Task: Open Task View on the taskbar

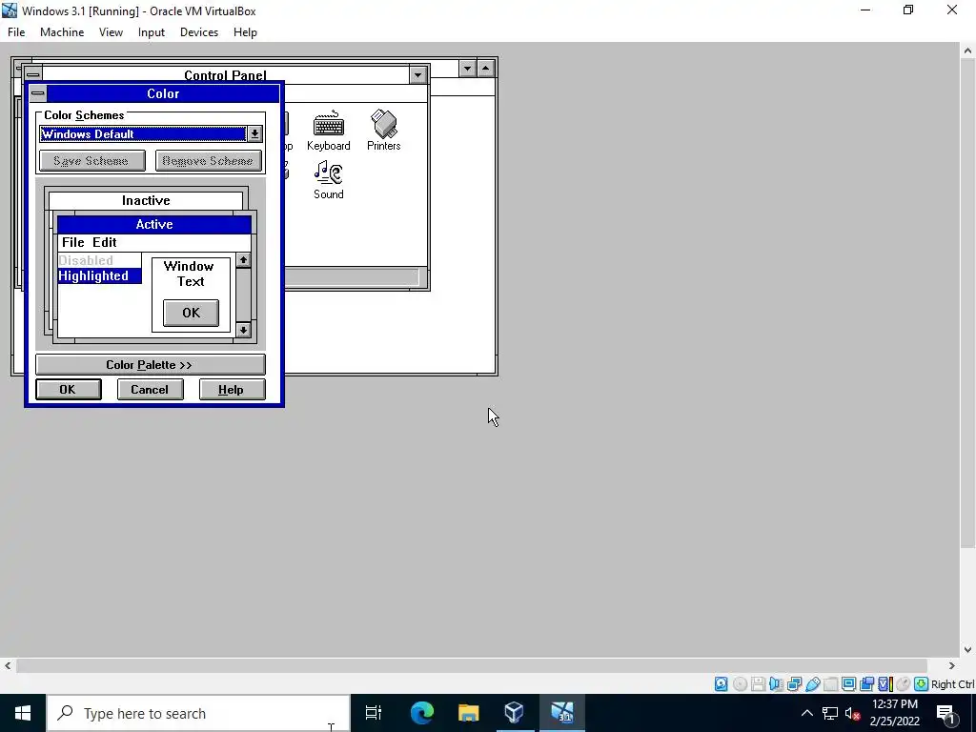Action: (x=374, y=713)
